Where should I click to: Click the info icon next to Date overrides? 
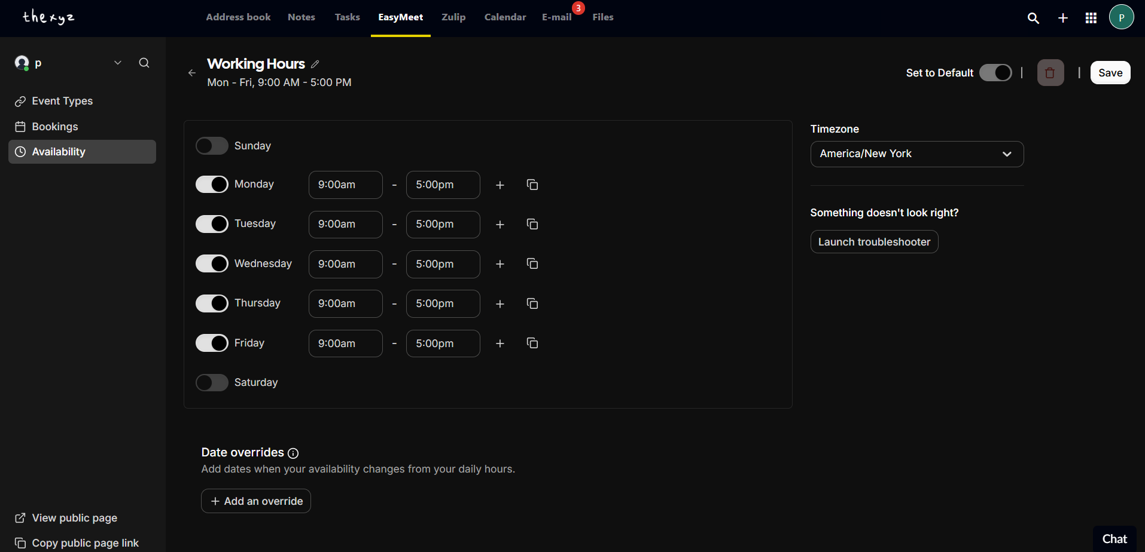(293, 453)
